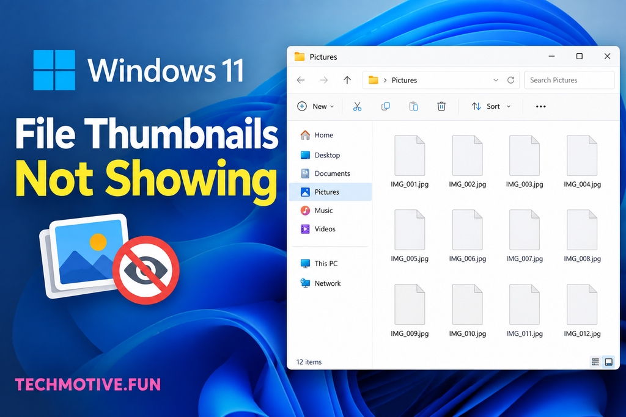The image size is (626, 417).
Task: Click the Videos icon in sidebar
Action: (305, 229)
